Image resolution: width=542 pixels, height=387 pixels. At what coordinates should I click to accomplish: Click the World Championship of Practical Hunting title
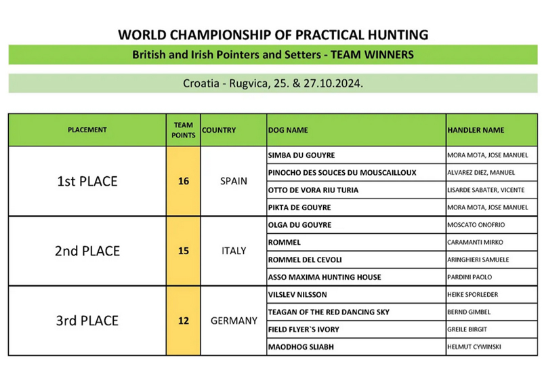[x=272, y=35]
